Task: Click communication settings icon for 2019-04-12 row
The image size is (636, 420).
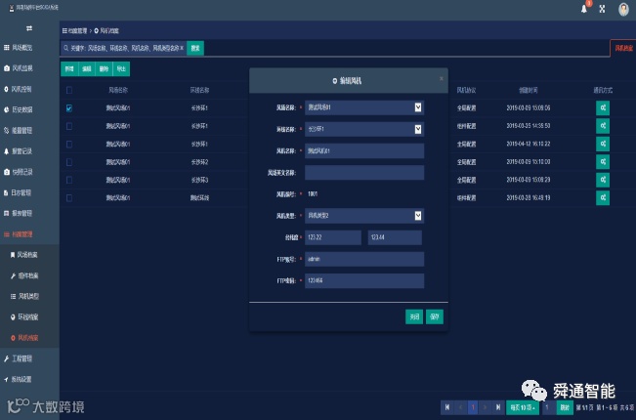Action: [x=603, y=144]
